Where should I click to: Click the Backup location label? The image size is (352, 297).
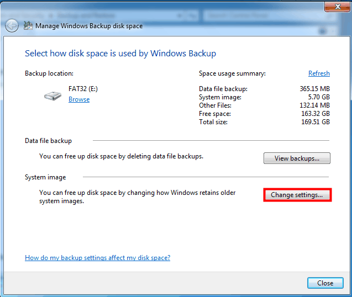point(49,73)
